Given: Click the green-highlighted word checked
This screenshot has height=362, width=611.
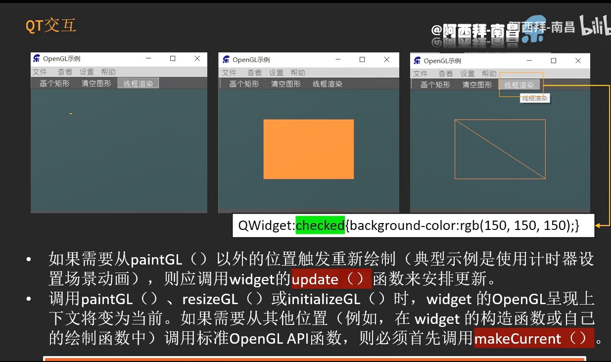Looking at the screenshot, I should (320, 225).
